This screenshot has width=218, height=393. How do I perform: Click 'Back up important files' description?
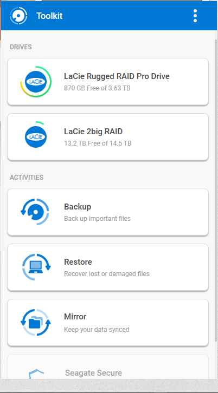point(97,219)
